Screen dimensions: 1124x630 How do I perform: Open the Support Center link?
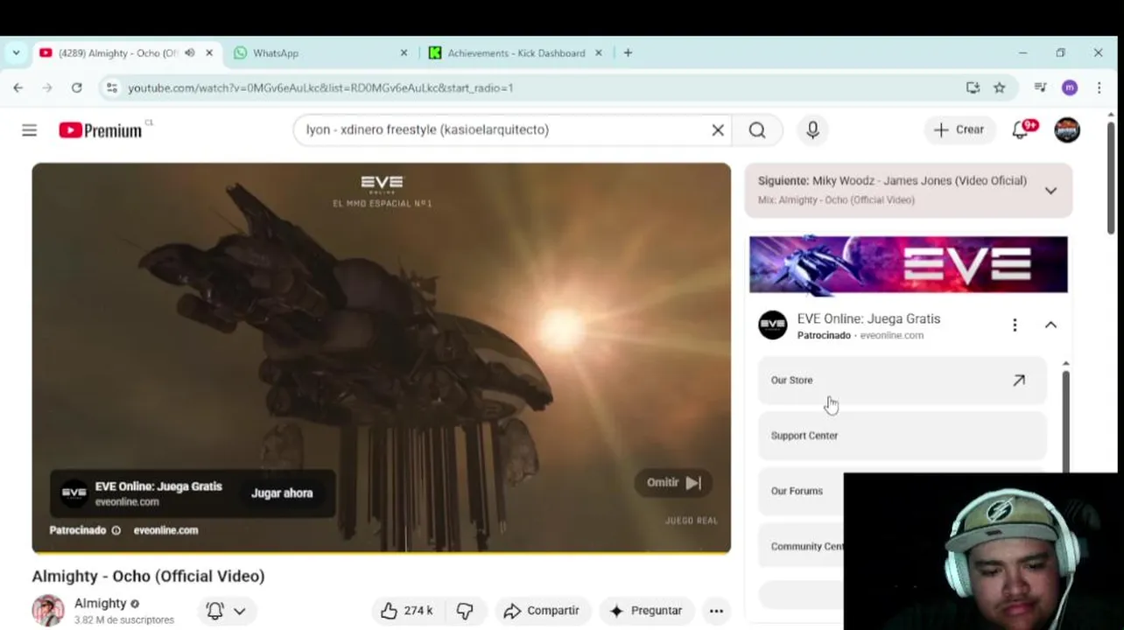902,436
